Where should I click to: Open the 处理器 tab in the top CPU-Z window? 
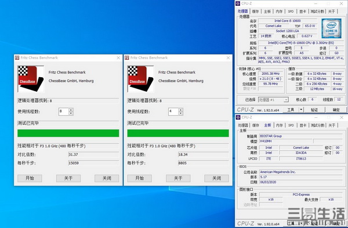pos(243,12)
